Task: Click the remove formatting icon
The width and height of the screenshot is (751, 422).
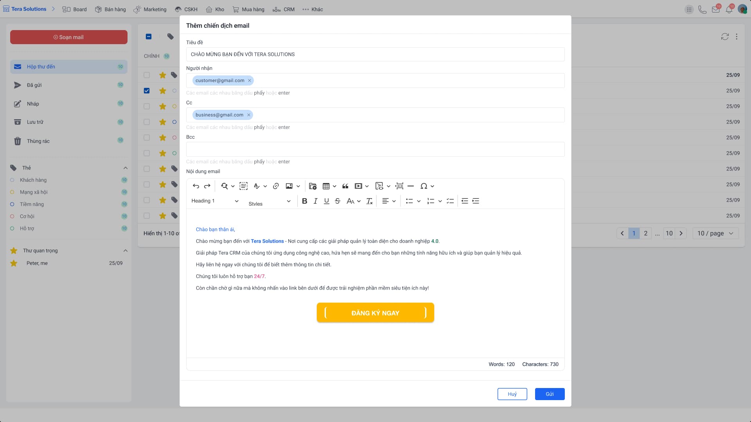Action: [x=369, y=201]
